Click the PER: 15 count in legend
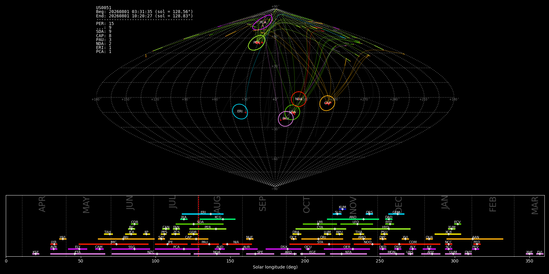 pos(105,24)
